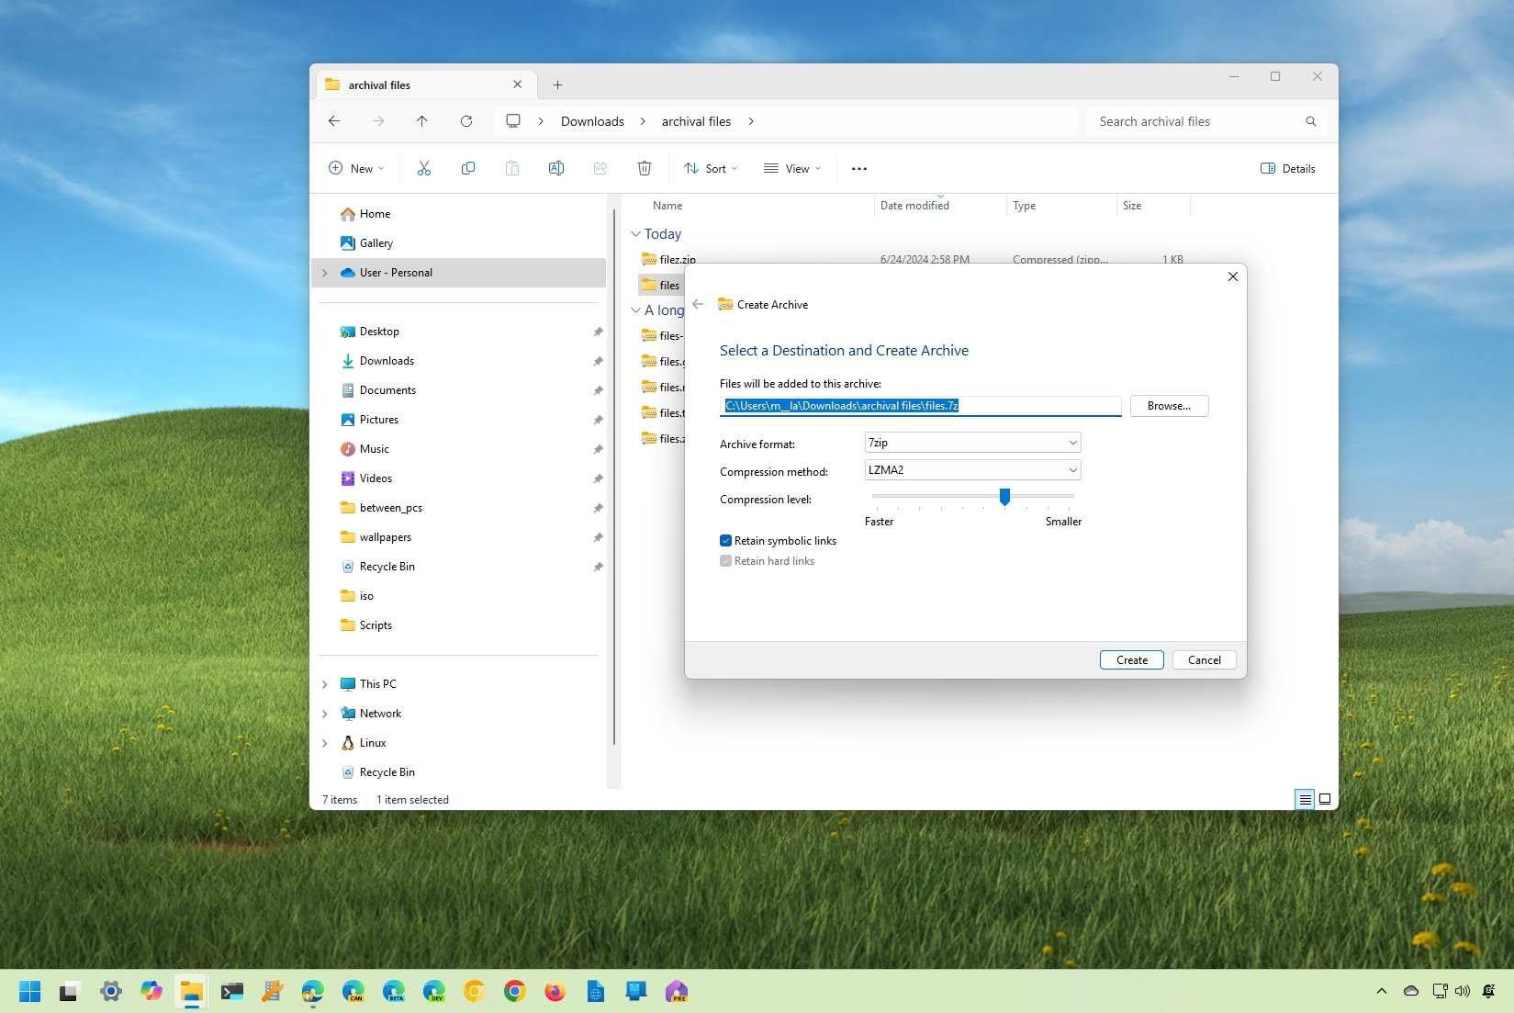Sort by Name column header
1514x1013 pixels.
[667, 206]
